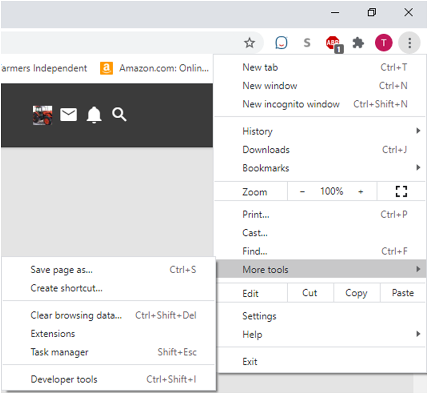Decrease zoom with the minus button
This screenshot has height=394, width=428.
coord(302,191)
